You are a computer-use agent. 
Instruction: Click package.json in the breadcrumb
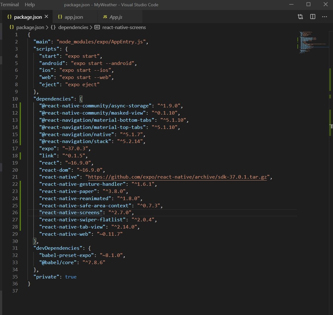tap(30, 27)
